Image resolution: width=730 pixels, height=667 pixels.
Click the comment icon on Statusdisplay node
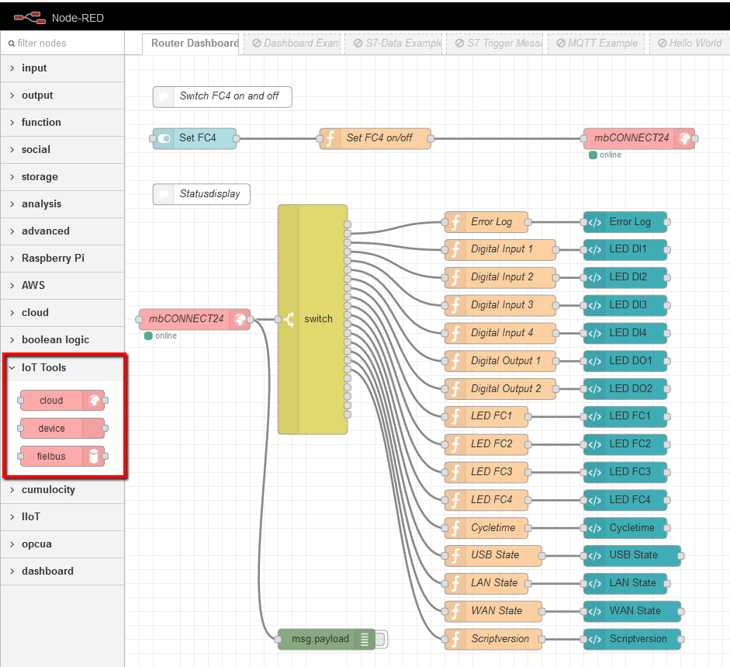point(164,194)
